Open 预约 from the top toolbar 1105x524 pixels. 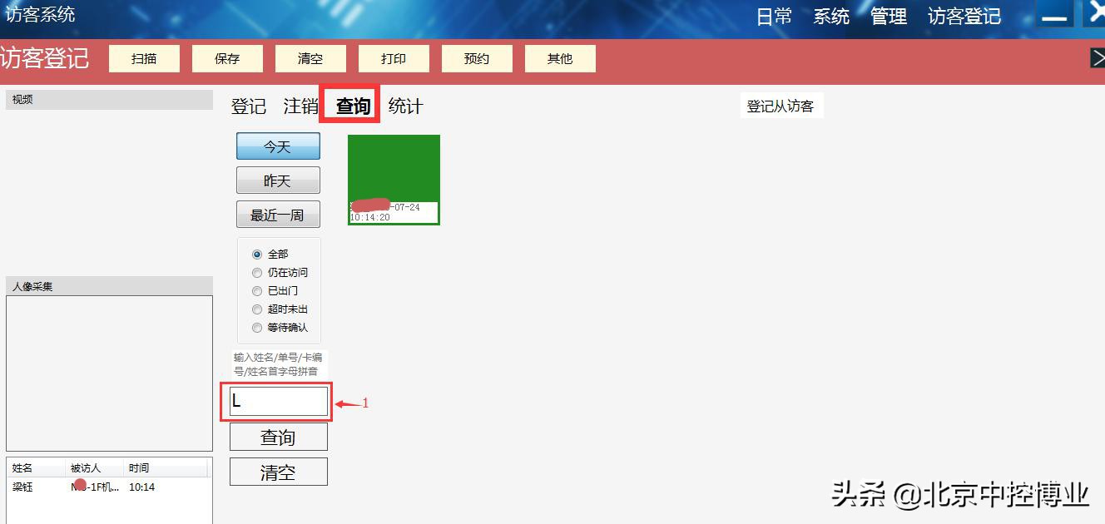click(477, 58)
